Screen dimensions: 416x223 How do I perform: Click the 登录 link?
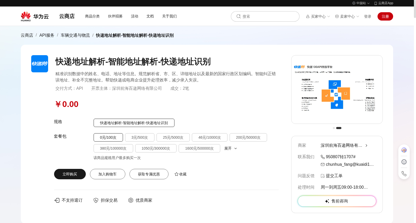368,16
